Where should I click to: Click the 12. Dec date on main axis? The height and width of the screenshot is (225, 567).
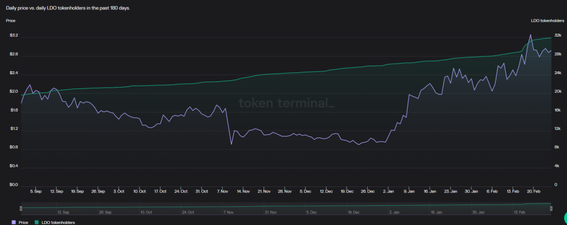pyautogui.click(x=326, y=191)
